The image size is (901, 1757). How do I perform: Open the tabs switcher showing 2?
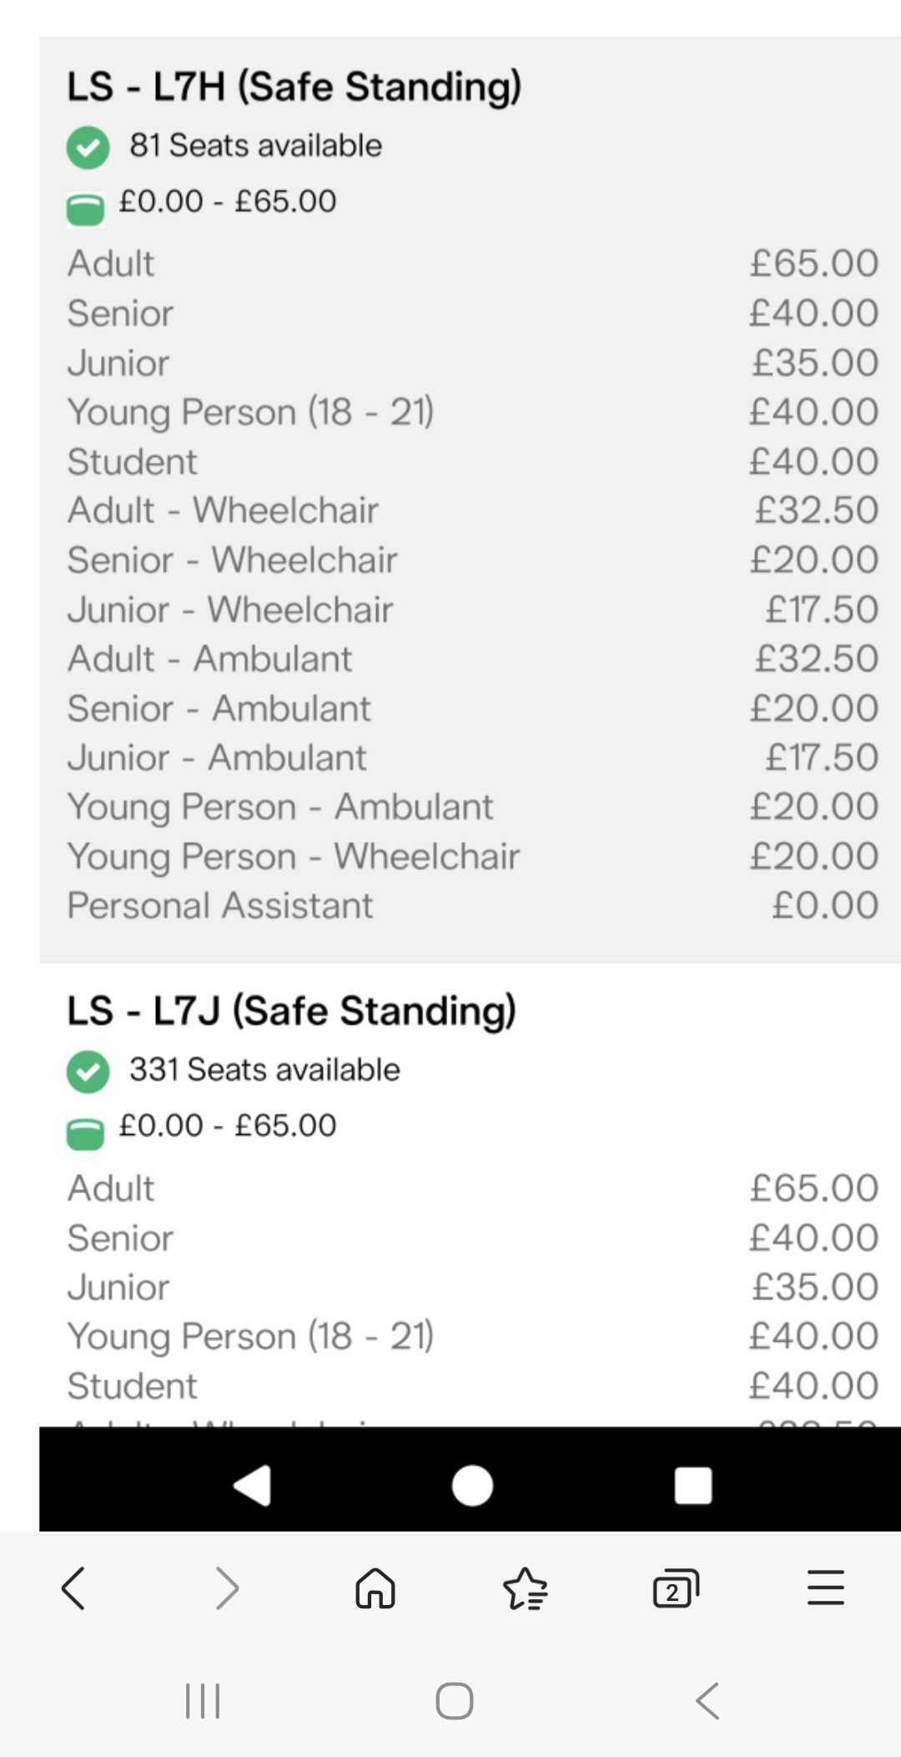click(675, 1588)
